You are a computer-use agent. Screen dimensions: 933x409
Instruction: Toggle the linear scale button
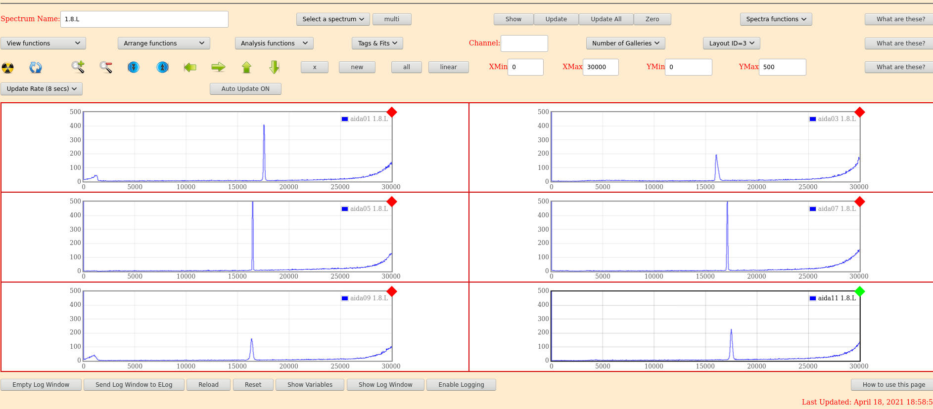click(449, 67)
